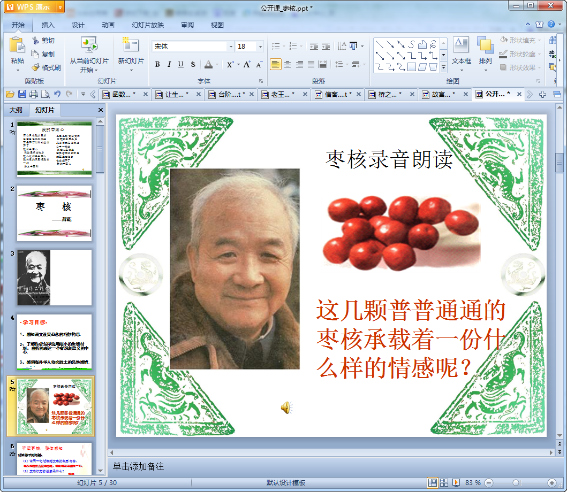Image resolution: width=567 pixels, height=492 pixels.
Task: Add a new document tab with plus icon
Action: pos(542,94)
